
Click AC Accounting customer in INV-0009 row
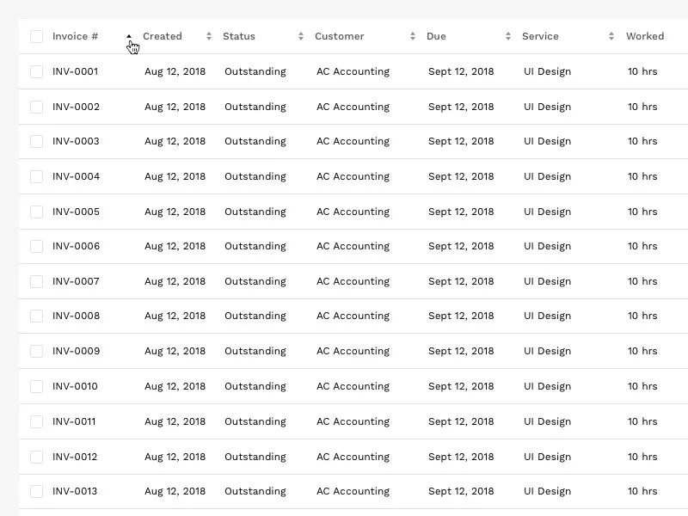coord(353,351)
